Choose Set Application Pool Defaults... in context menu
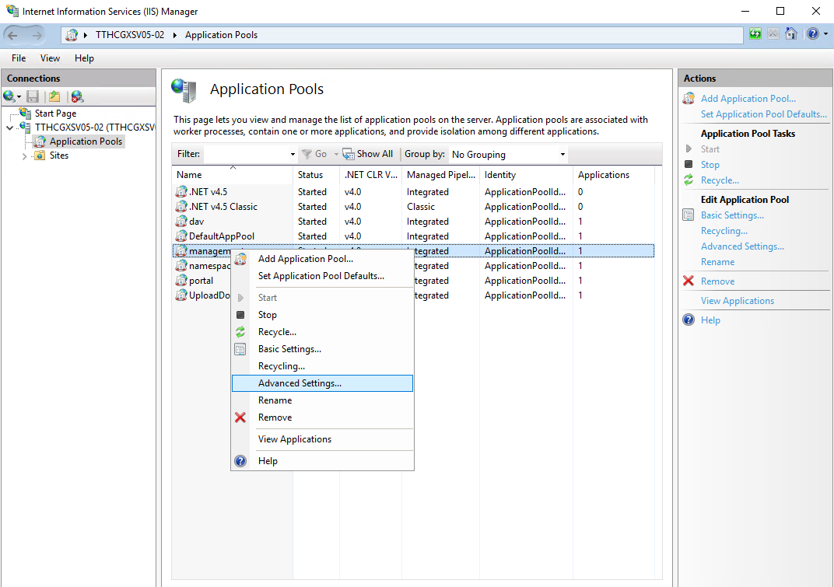The height and width of the screenshot is (587, 834). (322, 276)
